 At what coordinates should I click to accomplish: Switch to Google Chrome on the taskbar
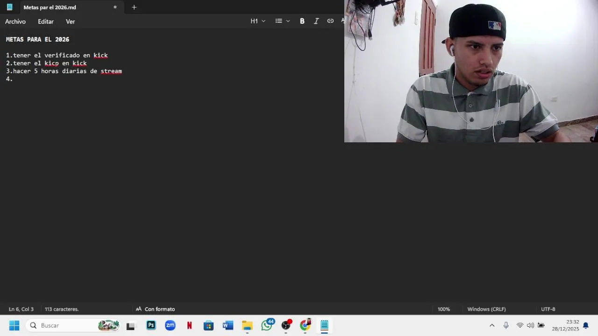click(305, 325)
